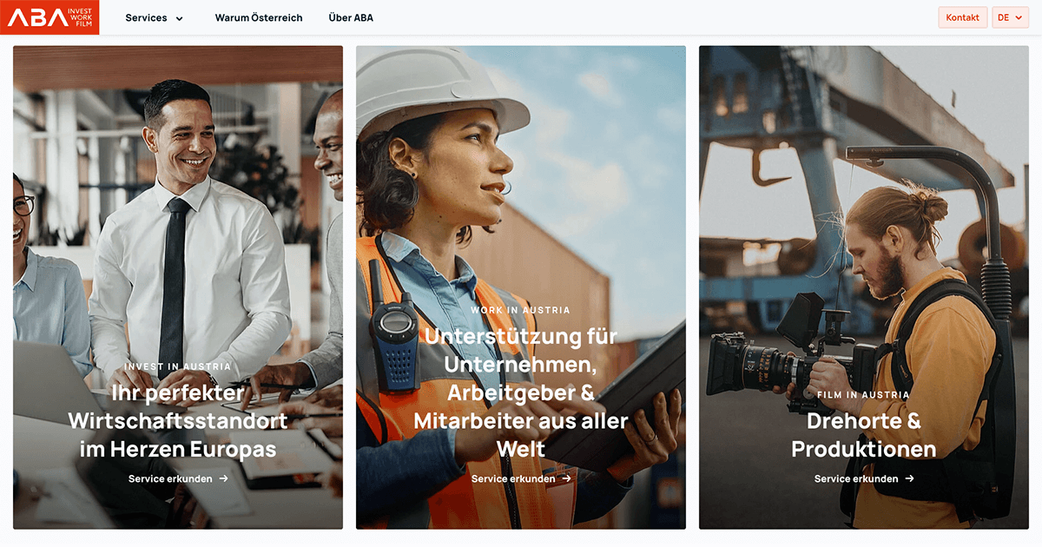The height and width of the screenshot is (547, 1042).
Task: Select the heading Unterstützung für Unternehmen, Arbeitgeber & Mitarbeiter
Action: click(521, 392)
